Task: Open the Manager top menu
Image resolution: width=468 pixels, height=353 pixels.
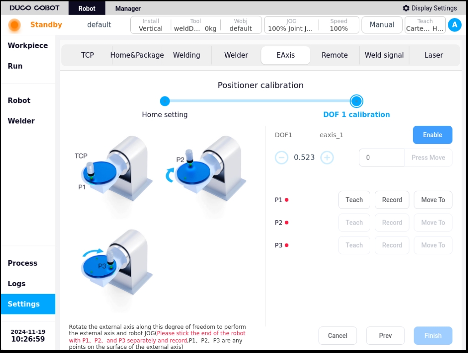Action: (x=128, y=8)
